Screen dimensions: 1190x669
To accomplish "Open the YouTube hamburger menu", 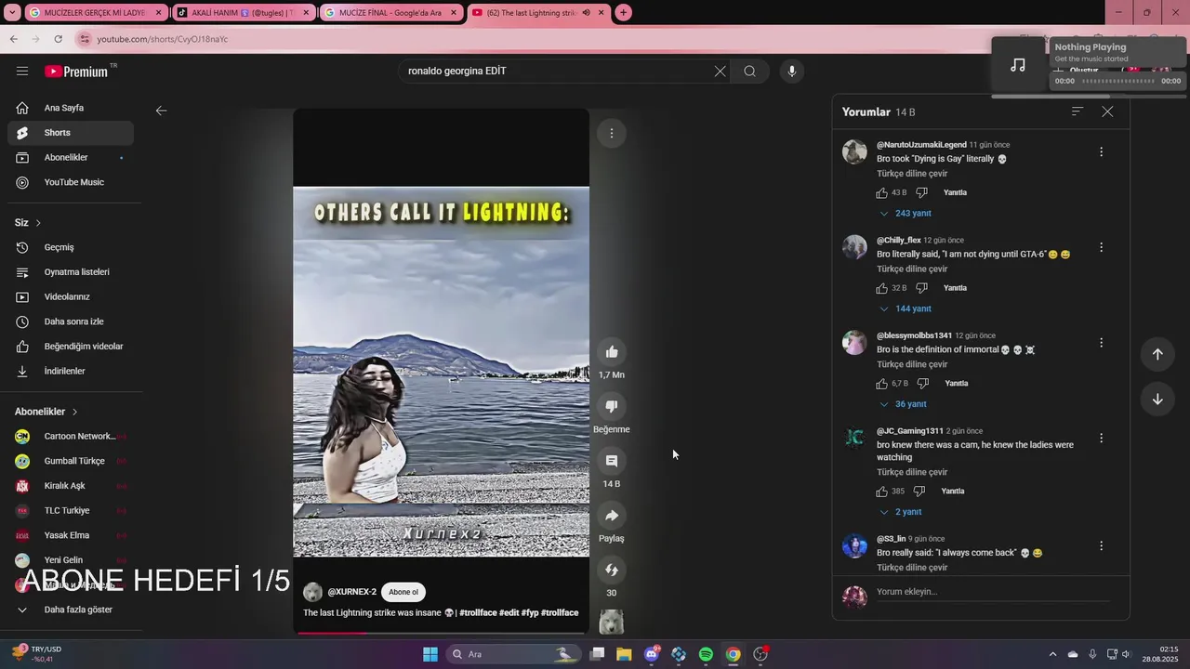I will [x=22, y=72].
